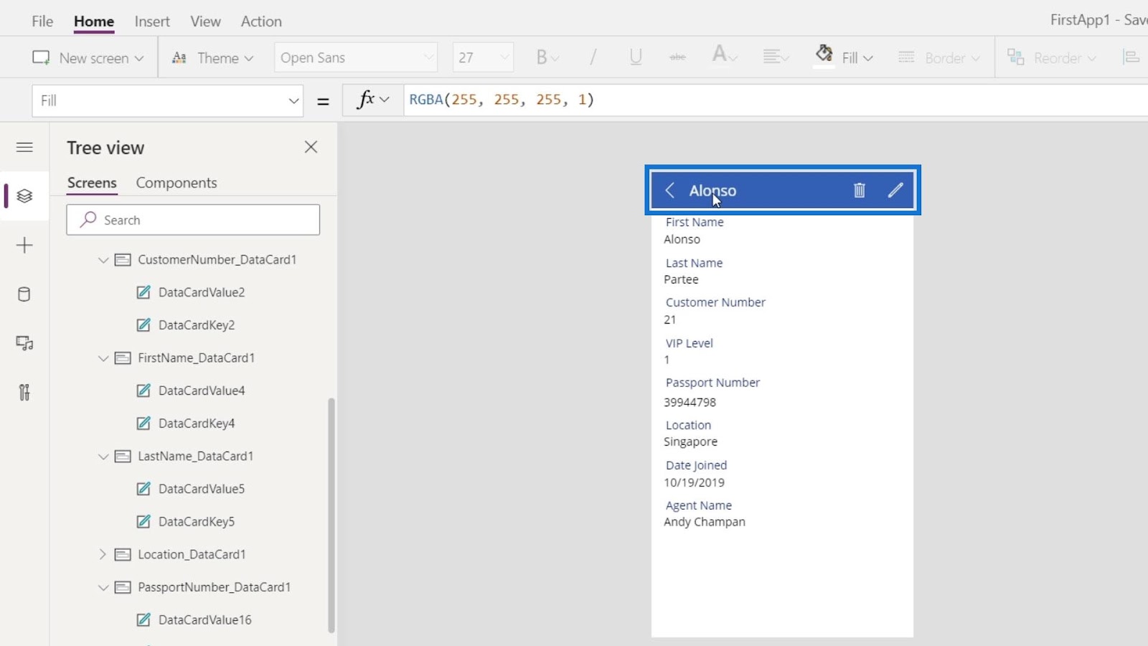Select the Tree view layers icon
The image size is (1148, 646).
tap(24, 196)
